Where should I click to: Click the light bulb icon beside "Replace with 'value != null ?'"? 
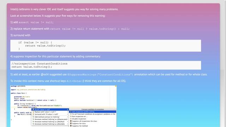[33, 112]
